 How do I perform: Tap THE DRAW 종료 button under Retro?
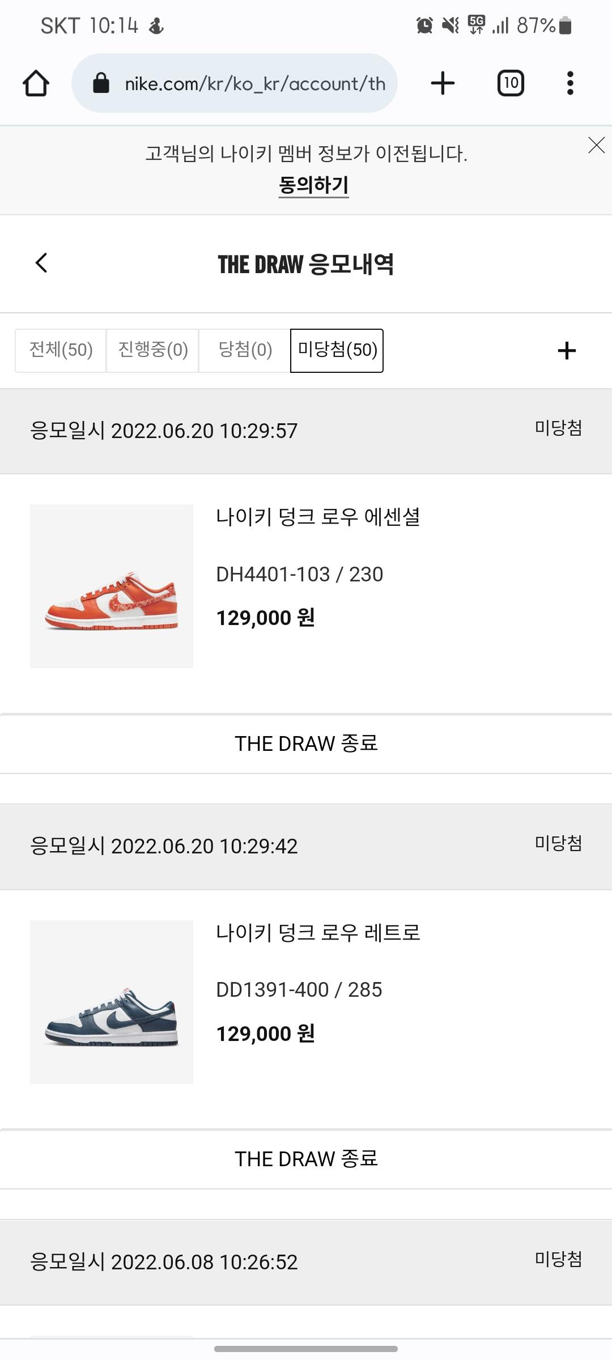tap(306, 1159)
